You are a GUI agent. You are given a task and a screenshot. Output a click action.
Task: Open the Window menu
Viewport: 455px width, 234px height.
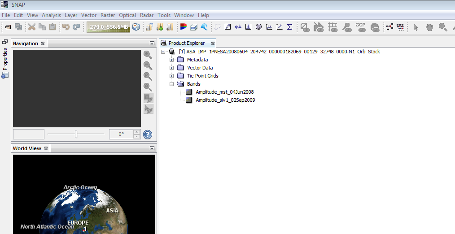184,15
